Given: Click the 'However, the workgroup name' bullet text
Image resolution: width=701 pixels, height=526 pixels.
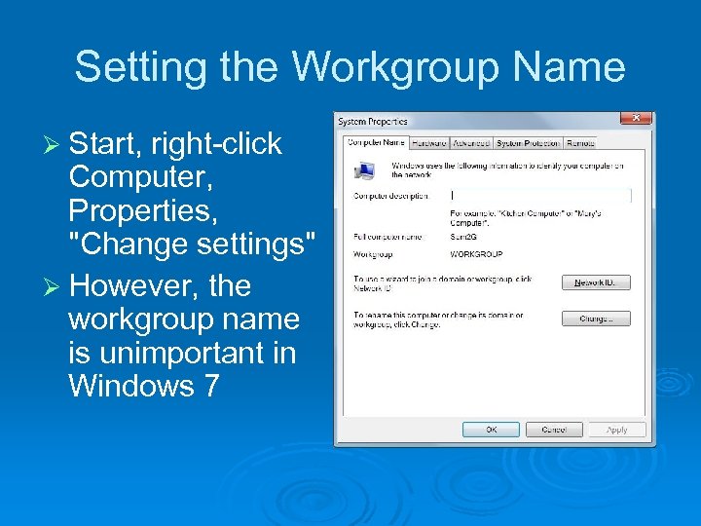Looking at the screenshot, I should (184, 335).
